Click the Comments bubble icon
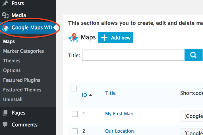Viewport: 203px width, 135px height. tap(5, 124)
